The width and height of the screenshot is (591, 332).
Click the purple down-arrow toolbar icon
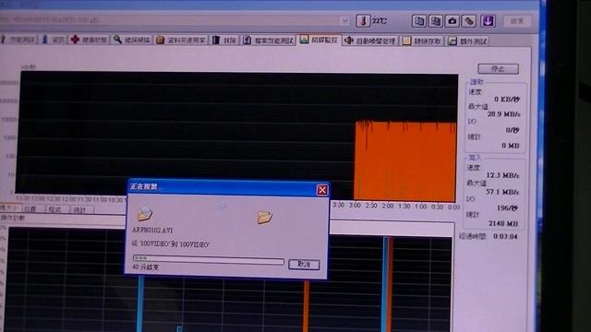point(488,21)
